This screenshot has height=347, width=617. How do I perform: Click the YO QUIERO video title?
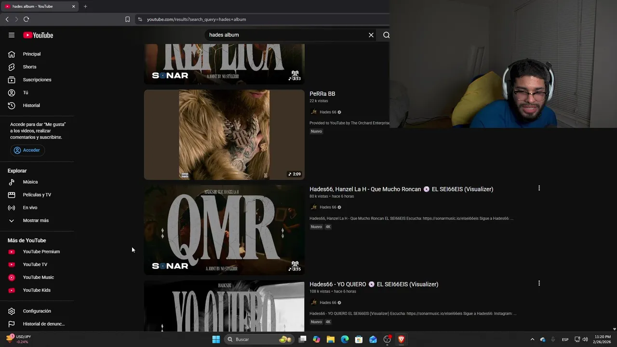click(374, 284)
